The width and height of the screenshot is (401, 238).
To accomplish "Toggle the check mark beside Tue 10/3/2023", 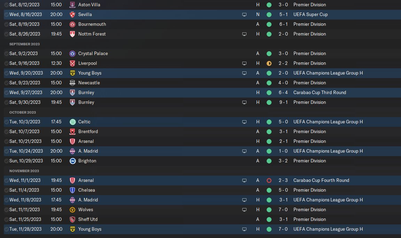I will coord(6,122).
